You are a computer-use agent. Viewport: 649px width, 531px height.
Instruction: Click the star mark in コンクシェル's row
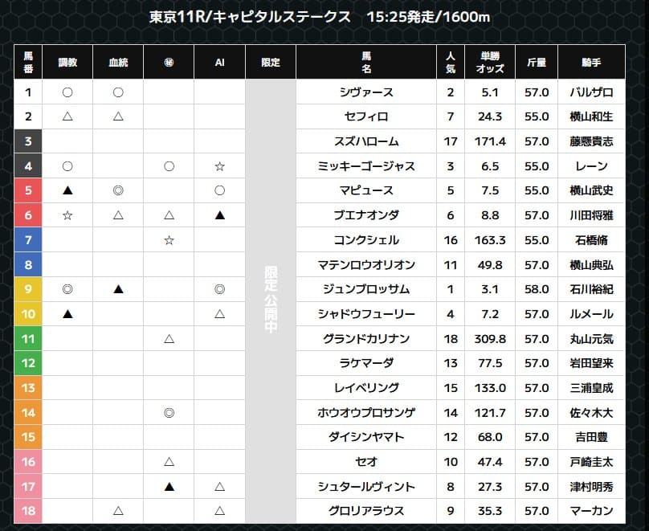169,240
